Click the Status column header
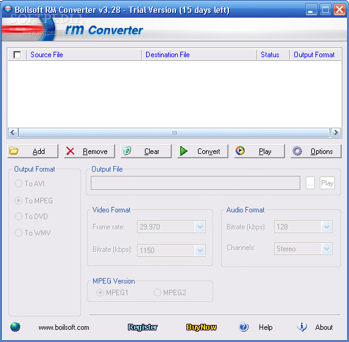The image size is (349, 342). click(273, 55)
